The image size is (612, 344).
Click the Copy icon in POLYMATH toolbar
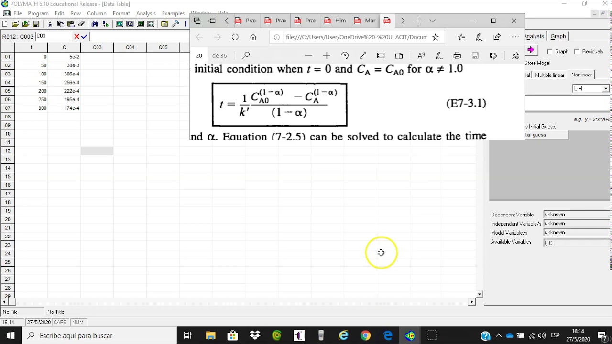pyautogui.click(x=60, y=24)
